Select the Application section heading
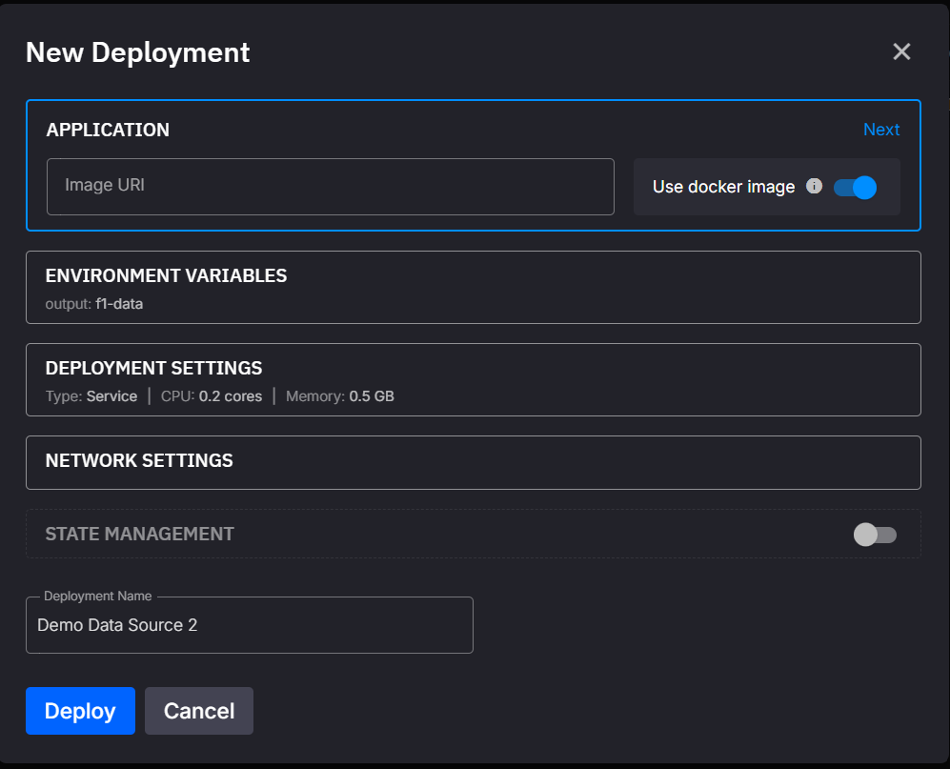The image size is (950, 769). tap(108, 131)
